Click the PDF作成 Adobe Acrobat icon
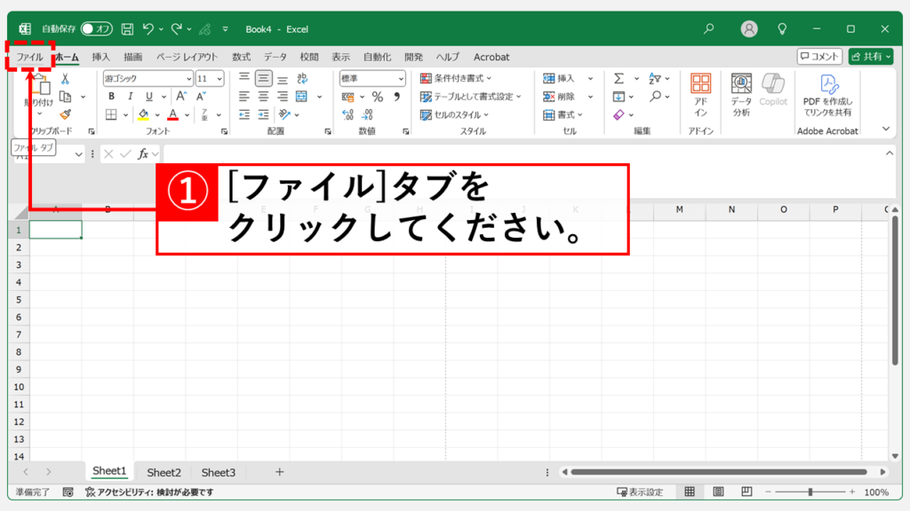 (827, 95)
